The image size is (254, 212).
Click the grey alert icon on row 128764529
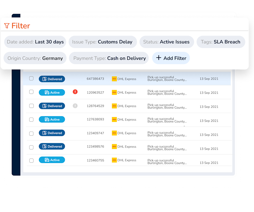tap(75, 106)
